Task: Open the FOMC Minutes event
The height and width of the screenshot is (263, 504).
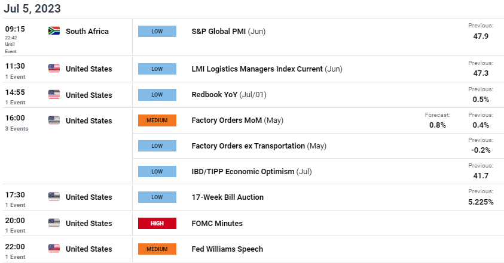Action: 217,223
